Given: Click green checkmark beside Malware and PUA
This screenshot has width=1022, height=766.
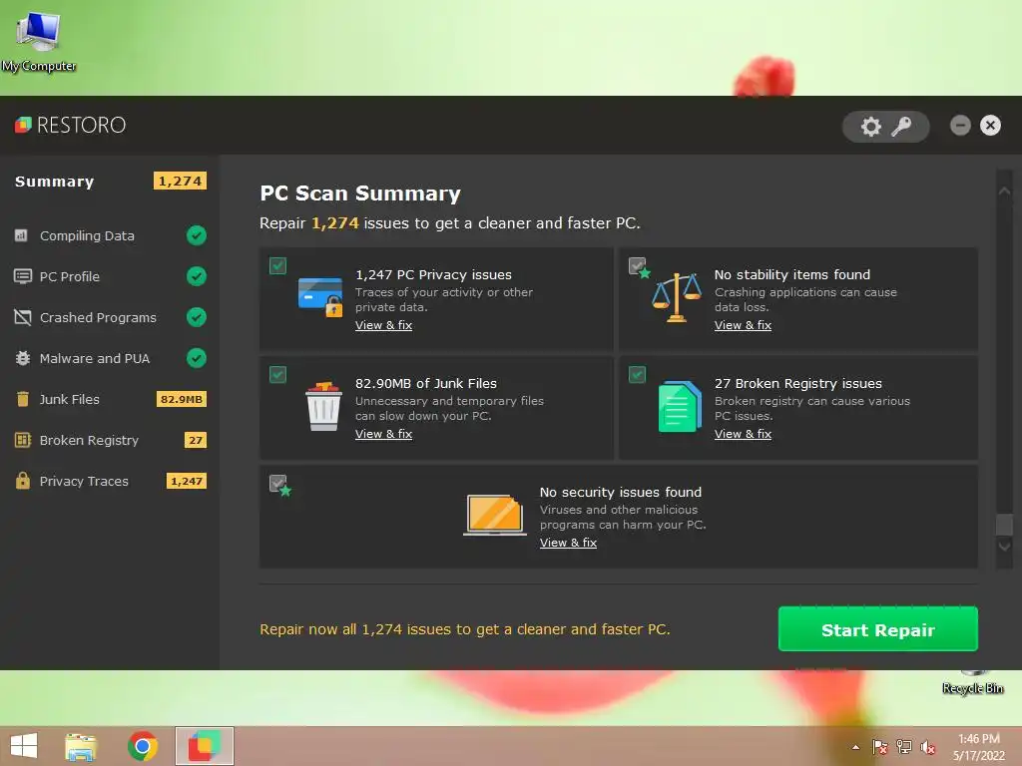Looking at the screenshot, I should click(197, 358).
